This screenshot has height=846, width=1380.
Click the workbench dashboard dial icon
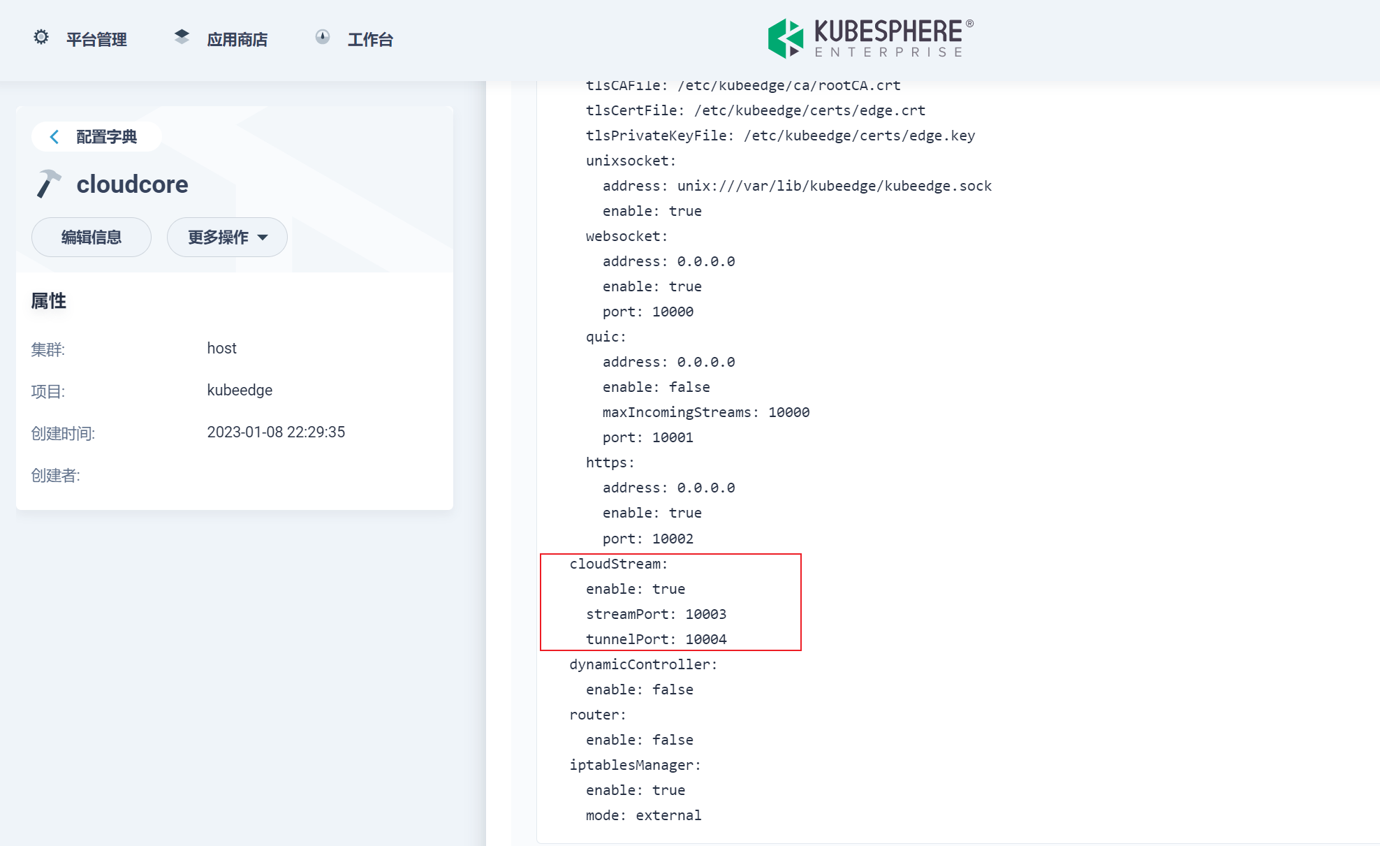point(323,37)
